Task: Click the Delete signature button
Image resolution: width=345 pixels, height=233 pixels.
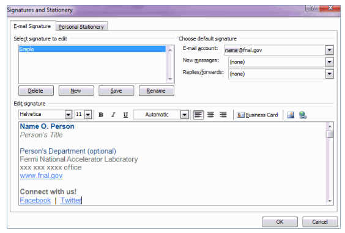Action: [x=36, y=91]
